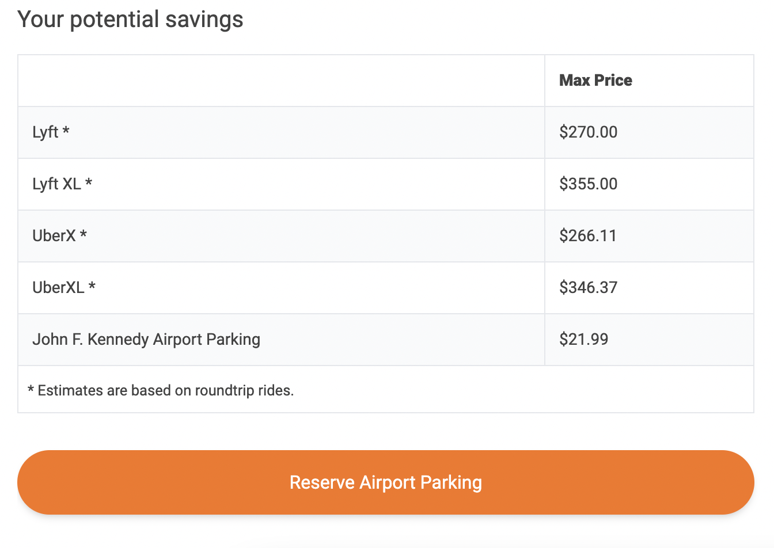
Task: Click the $21.99 parking price
Action: pyautogui.click(x=583, y=340)
